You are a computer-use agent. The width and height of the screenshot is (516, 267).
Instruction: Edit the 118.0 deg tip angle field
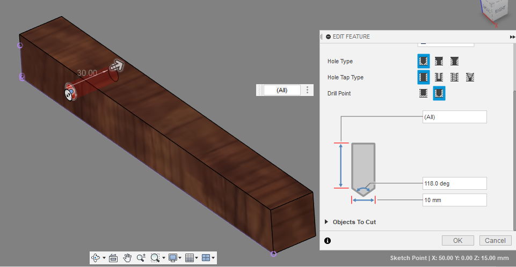[x=454, y=183]
